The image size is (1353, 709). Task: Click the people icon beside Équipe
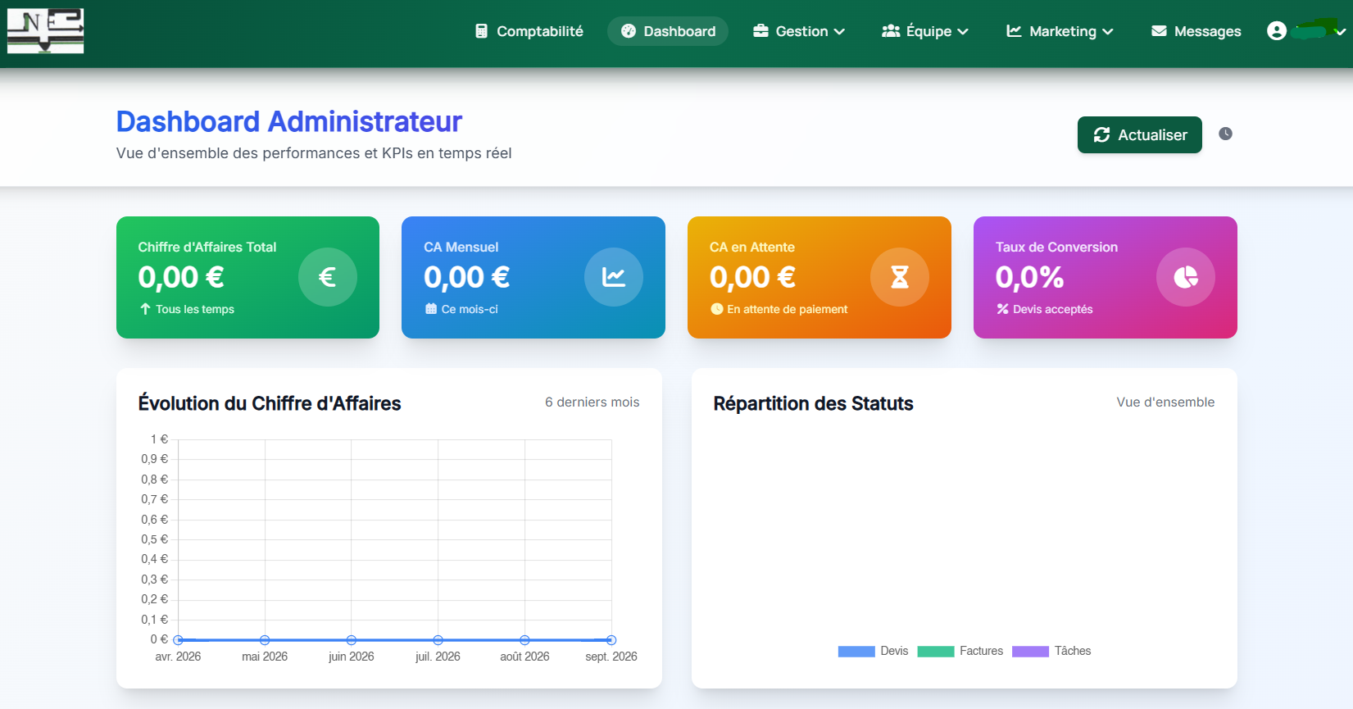click(891, 31)
